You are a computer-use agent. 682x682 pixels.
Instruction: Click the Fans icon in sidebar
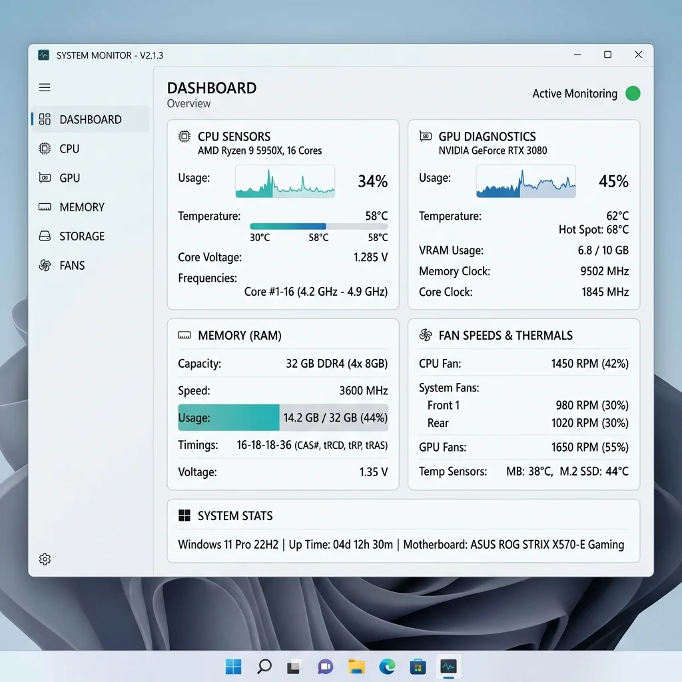[45, 265]
